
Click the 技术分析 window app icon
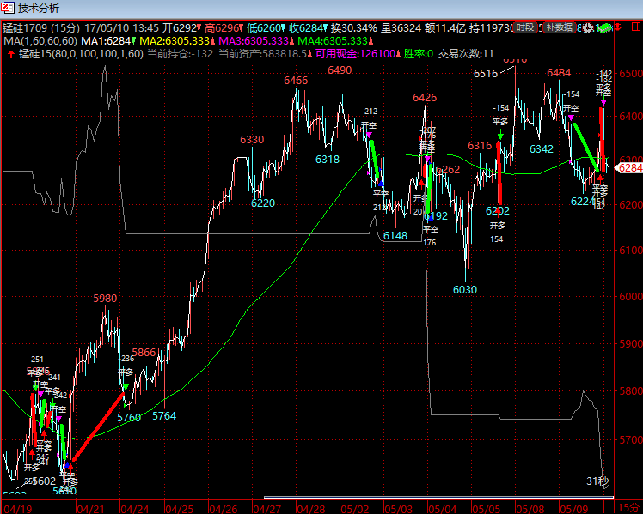8,8
